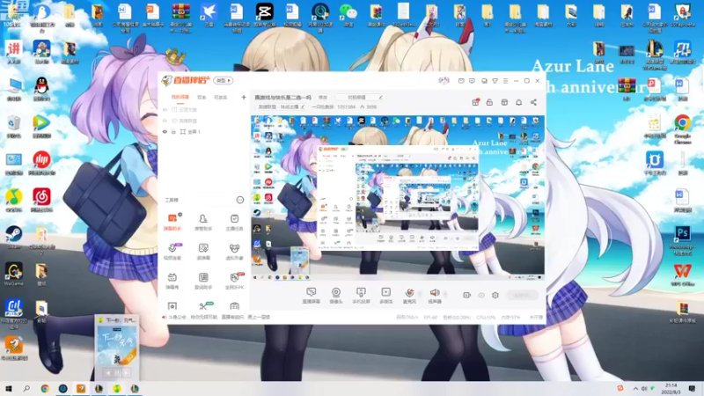The image size is (704, 396).
Task: Open the funnel filter icon in title bar
Action: pos(495,81)
